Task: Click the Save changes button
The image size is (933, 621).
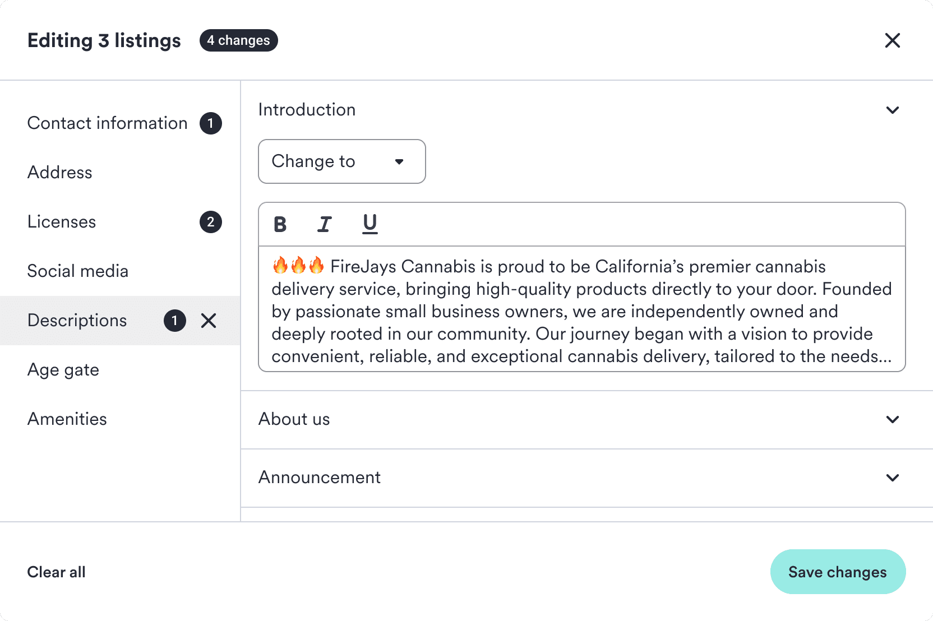Action: 838,572
